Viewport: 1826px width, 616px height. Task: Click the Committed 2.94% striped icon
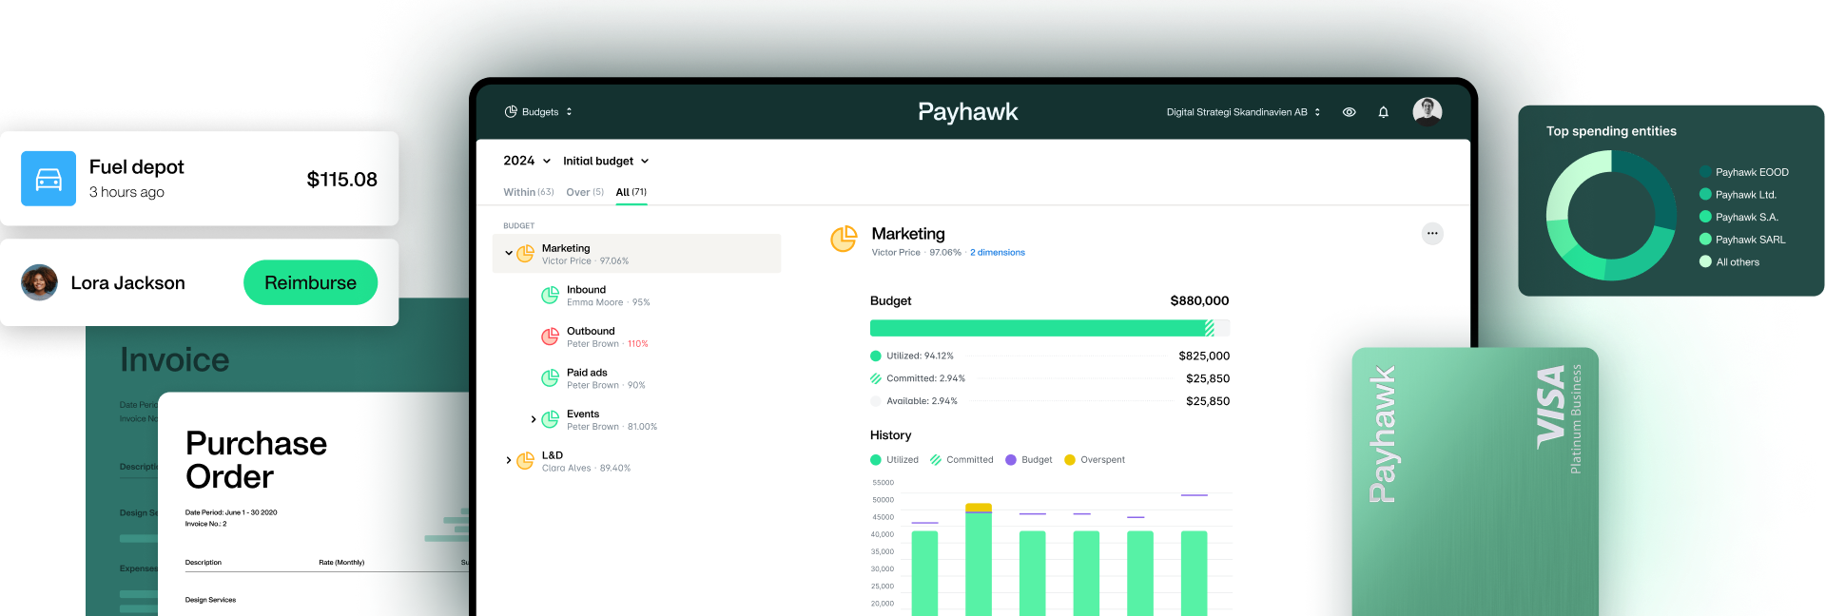coord(876,378)
